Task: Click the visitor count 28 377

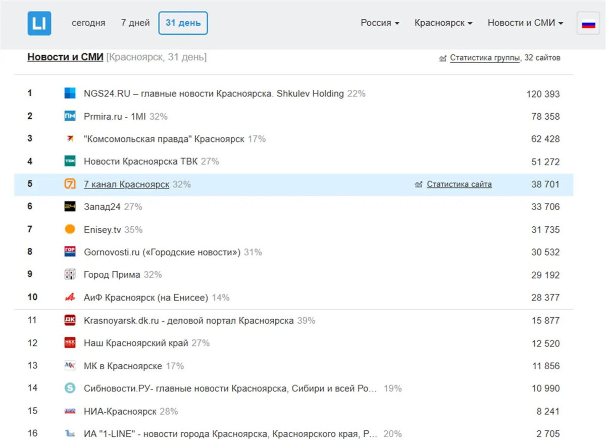Action: pos(545,298)
